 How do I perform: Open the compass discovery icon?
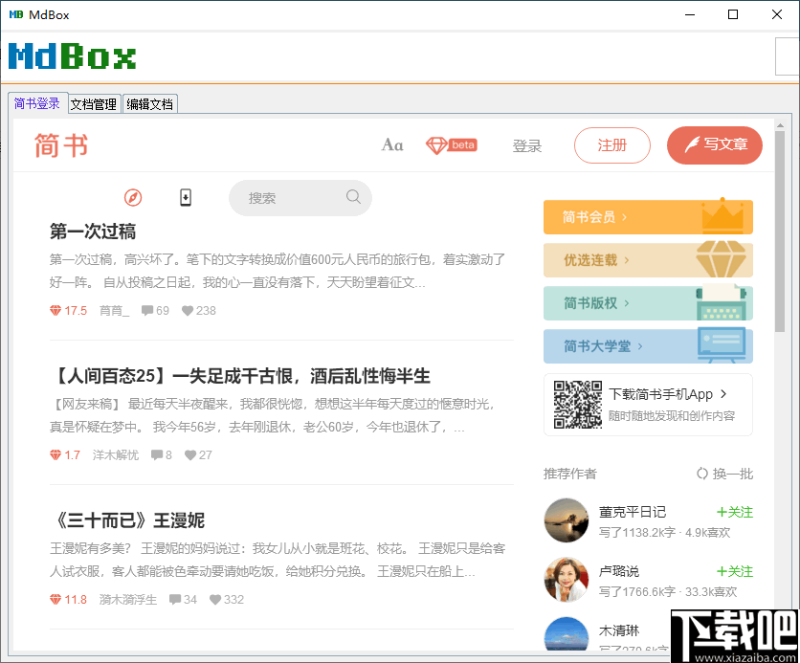point(133,197)
